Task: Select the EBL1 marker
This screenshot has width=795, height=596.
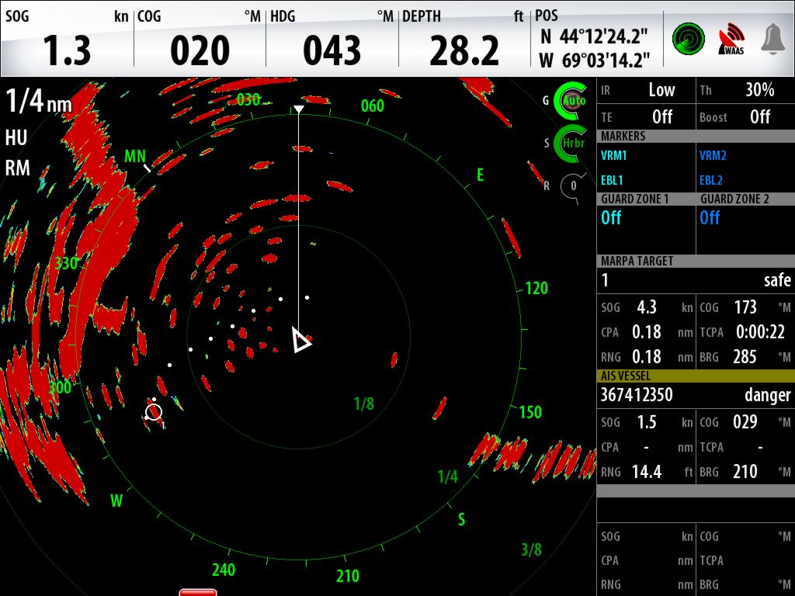Action: 612,180
